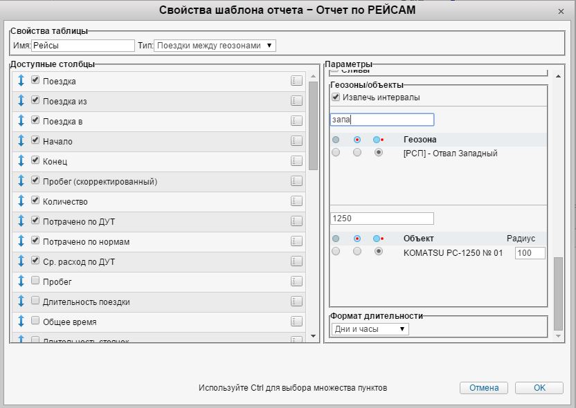Uncheck the Поездка в column checkbox
The image size is (576, 408).
click(x=35, y=121)
